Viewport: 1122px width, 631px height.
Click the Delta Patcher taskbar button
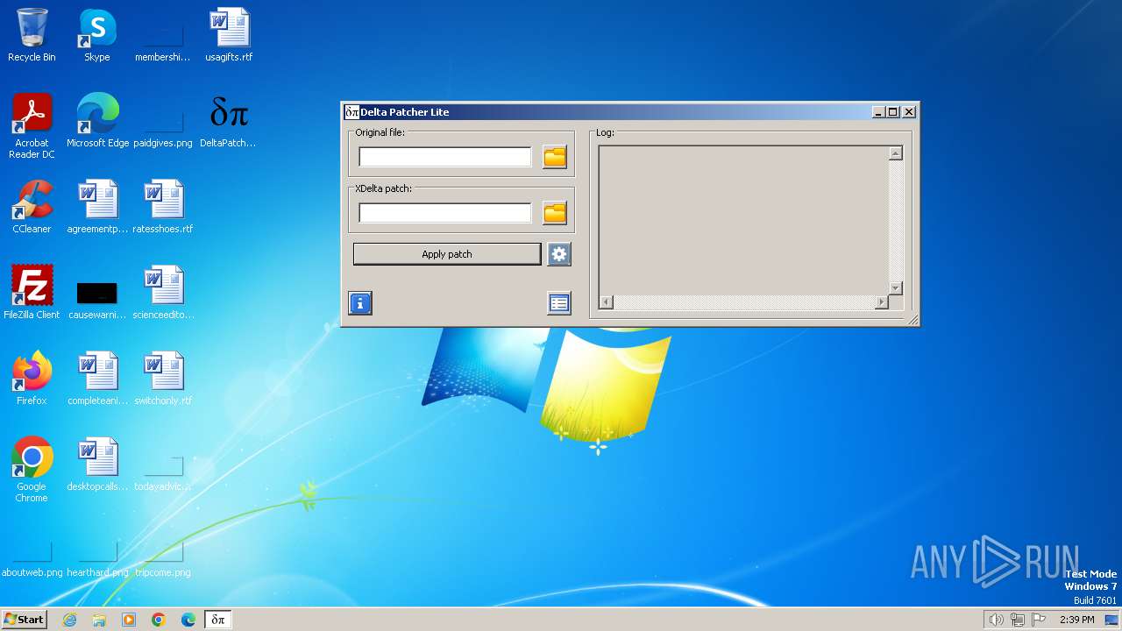click(x=218, y=620)
